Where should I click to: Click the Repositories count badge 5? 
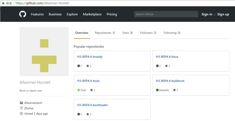[x=114, y=33]
